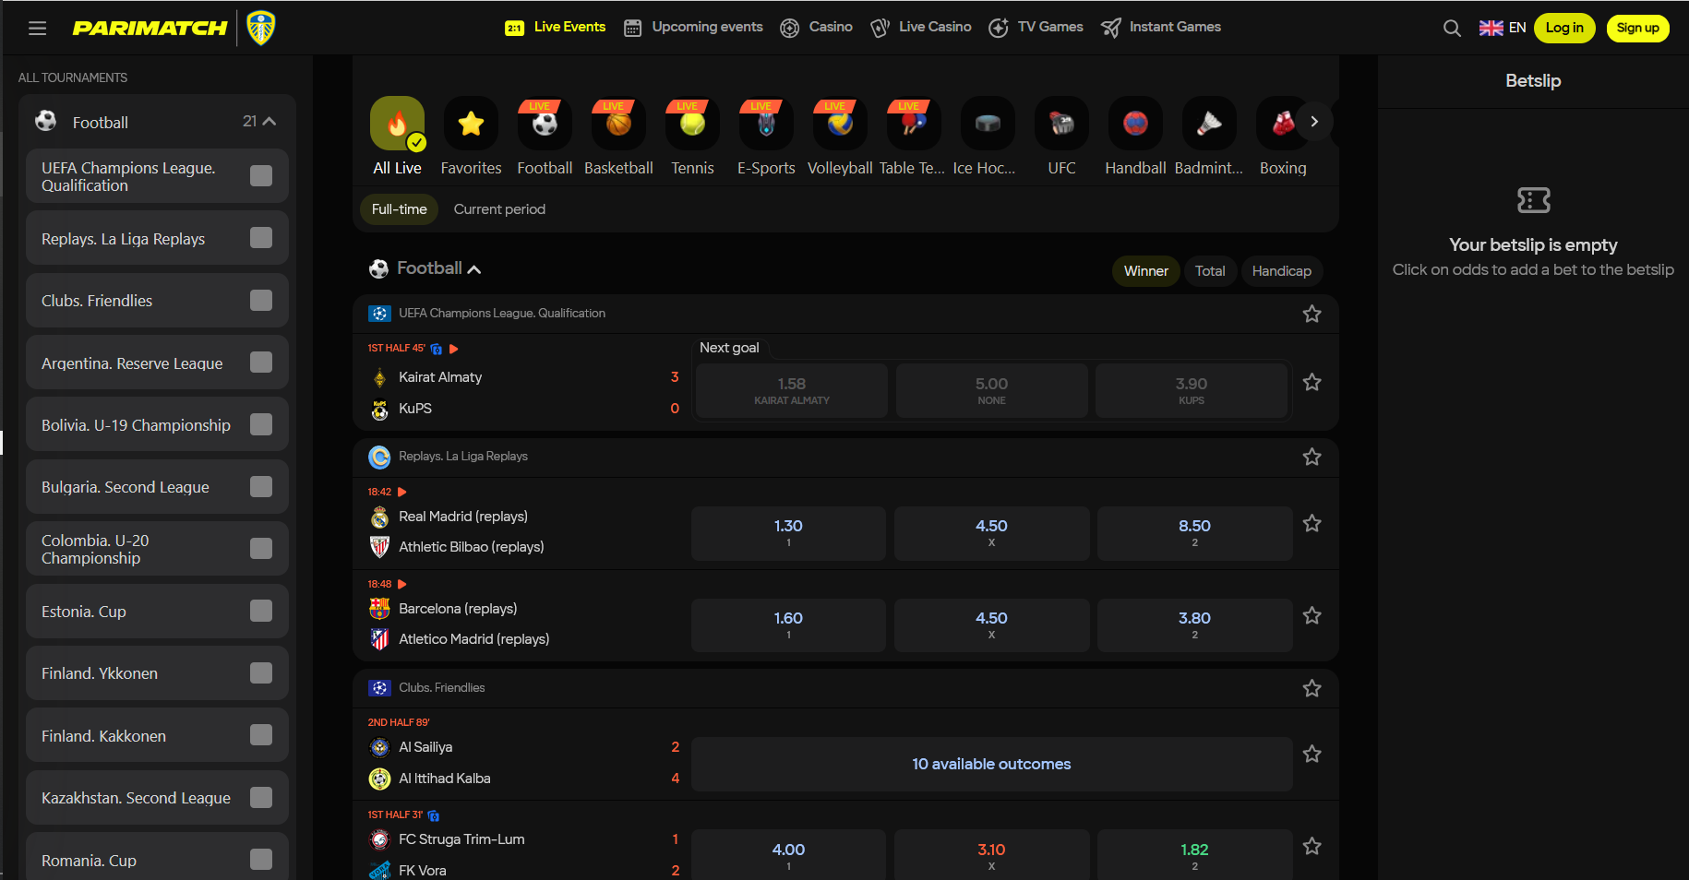The image size is (1689, 880).
Task: Favorite Al Sailiya vs Al Ittihad match
Action: tap(1312, 754)
